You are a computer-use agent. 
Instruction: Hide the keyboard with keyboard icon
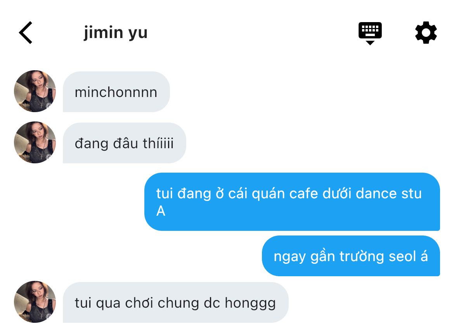tap(370, 33)
